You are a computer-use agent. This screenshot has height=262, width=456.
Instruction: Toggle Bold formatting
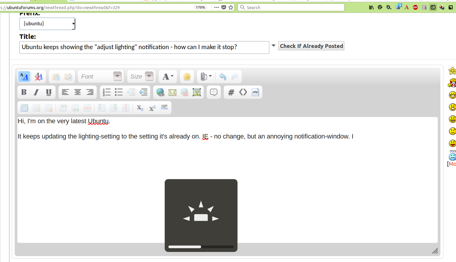tap(24, 92)
